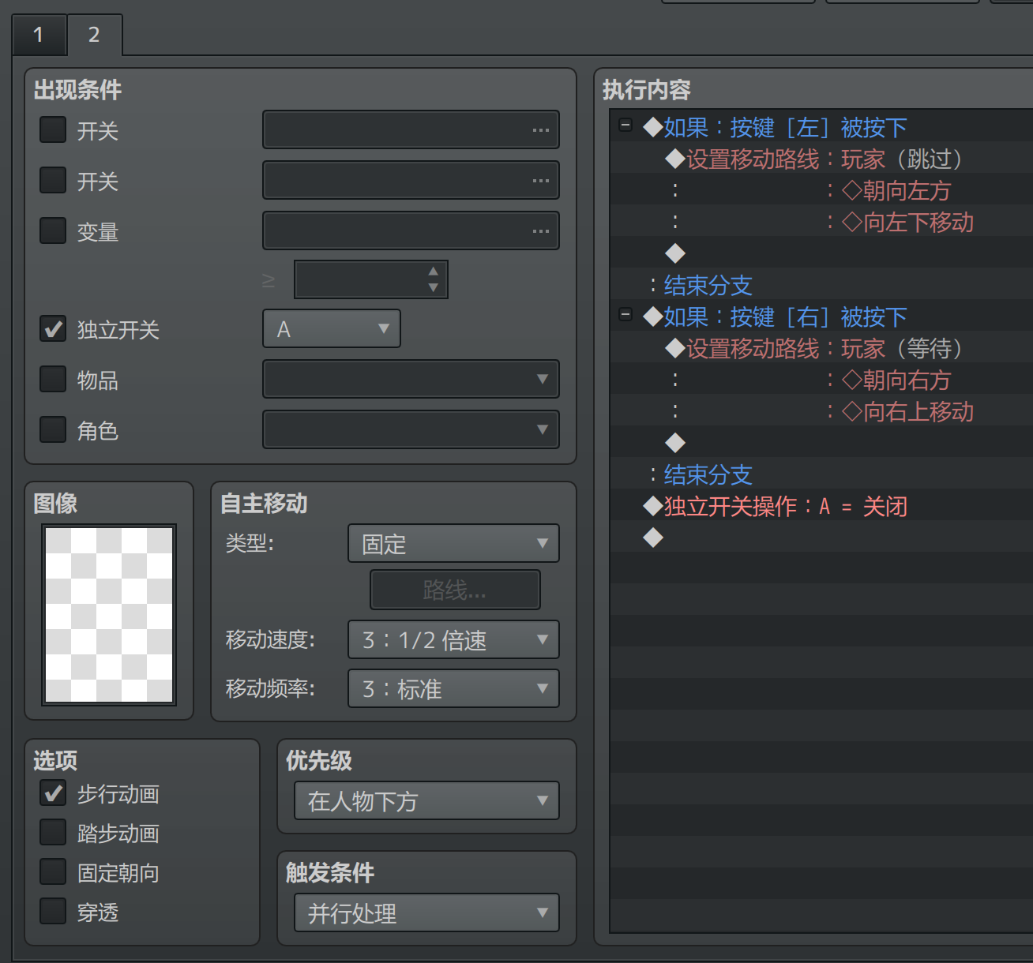This screenshot has width=1033, height=963.
Task: Open the 角色 selection dropdown
Action: [411, 429]
